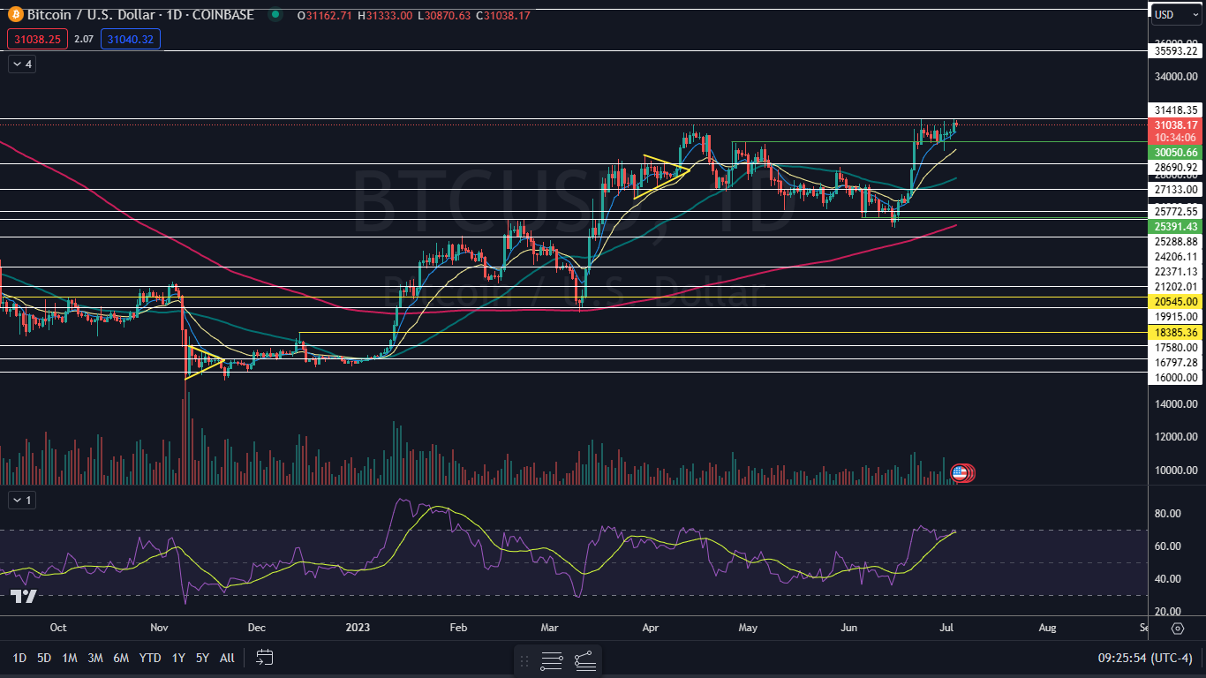The width and height of the screenshot is (1206, 678).
Task: Click the 22371.13 price level label
Action: pyautogui.click(x=1177, y=272)
